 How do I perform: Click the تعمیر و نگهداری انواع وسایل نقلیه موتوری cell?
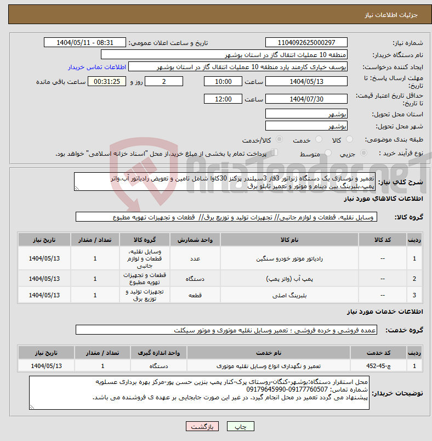pos(269,366)
